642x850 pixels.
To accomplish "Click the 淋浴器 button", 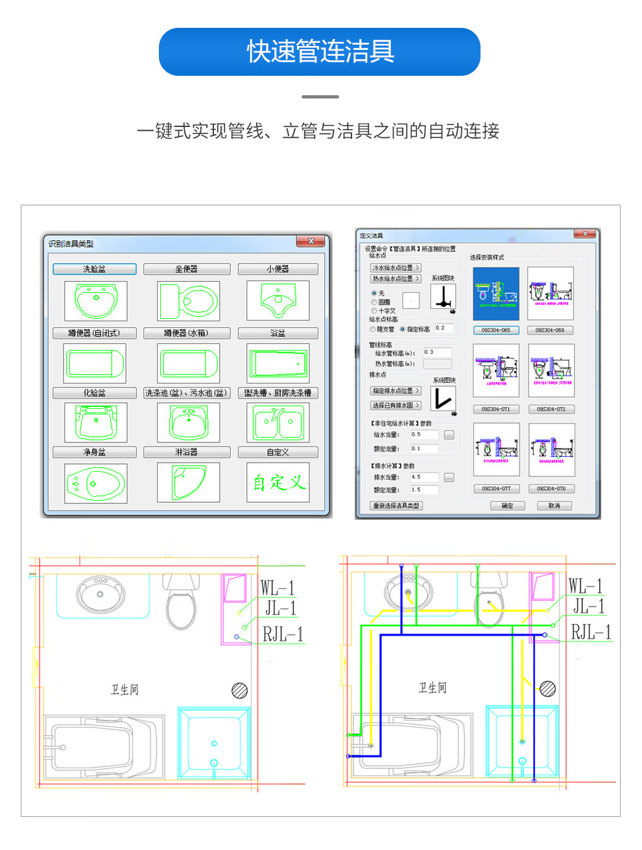I will [x=187, y=452].
